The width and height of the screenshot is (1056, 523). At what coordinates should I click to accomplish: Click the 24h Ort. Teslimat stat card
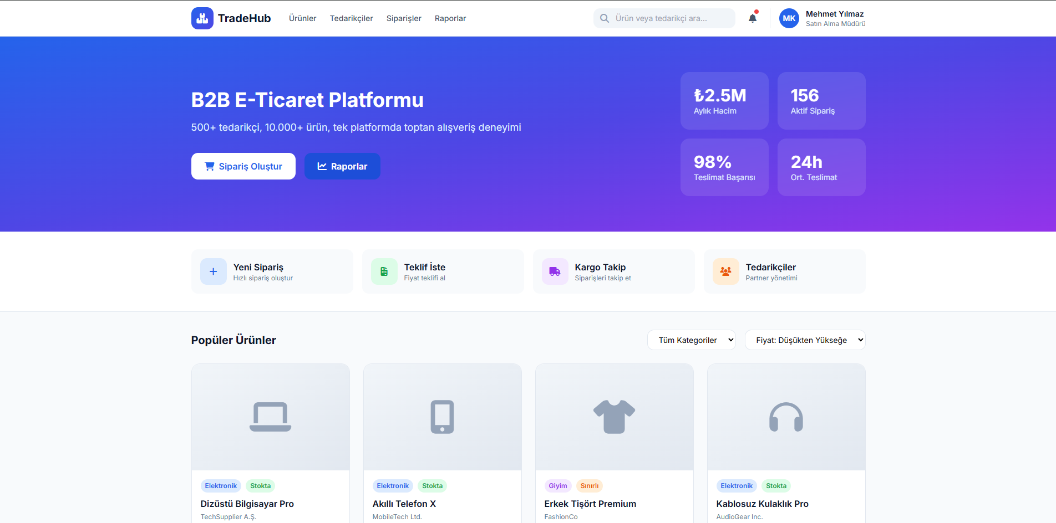tap(821, 167)
